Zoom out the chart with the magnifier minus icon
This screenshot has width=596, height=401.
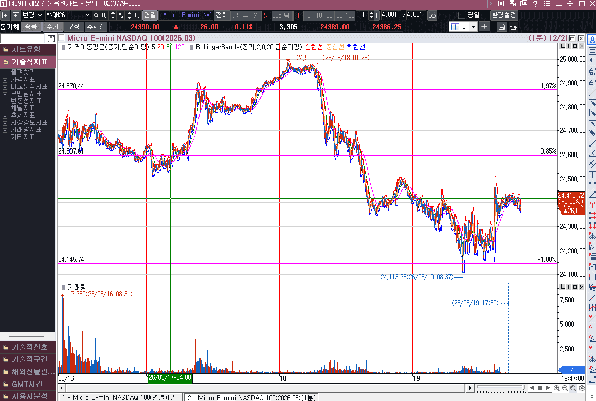pos(565,388)
